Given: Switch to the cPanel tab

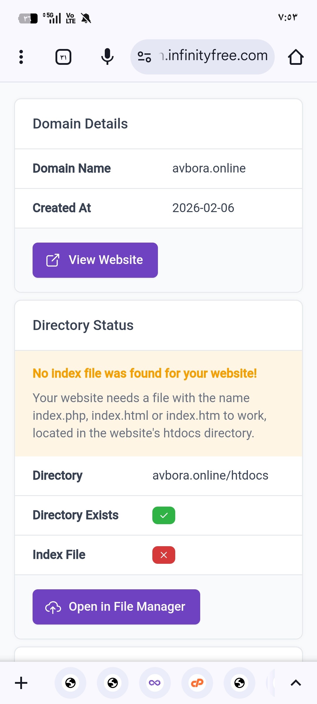Looking at the screenshot, I should coord(197,683).
